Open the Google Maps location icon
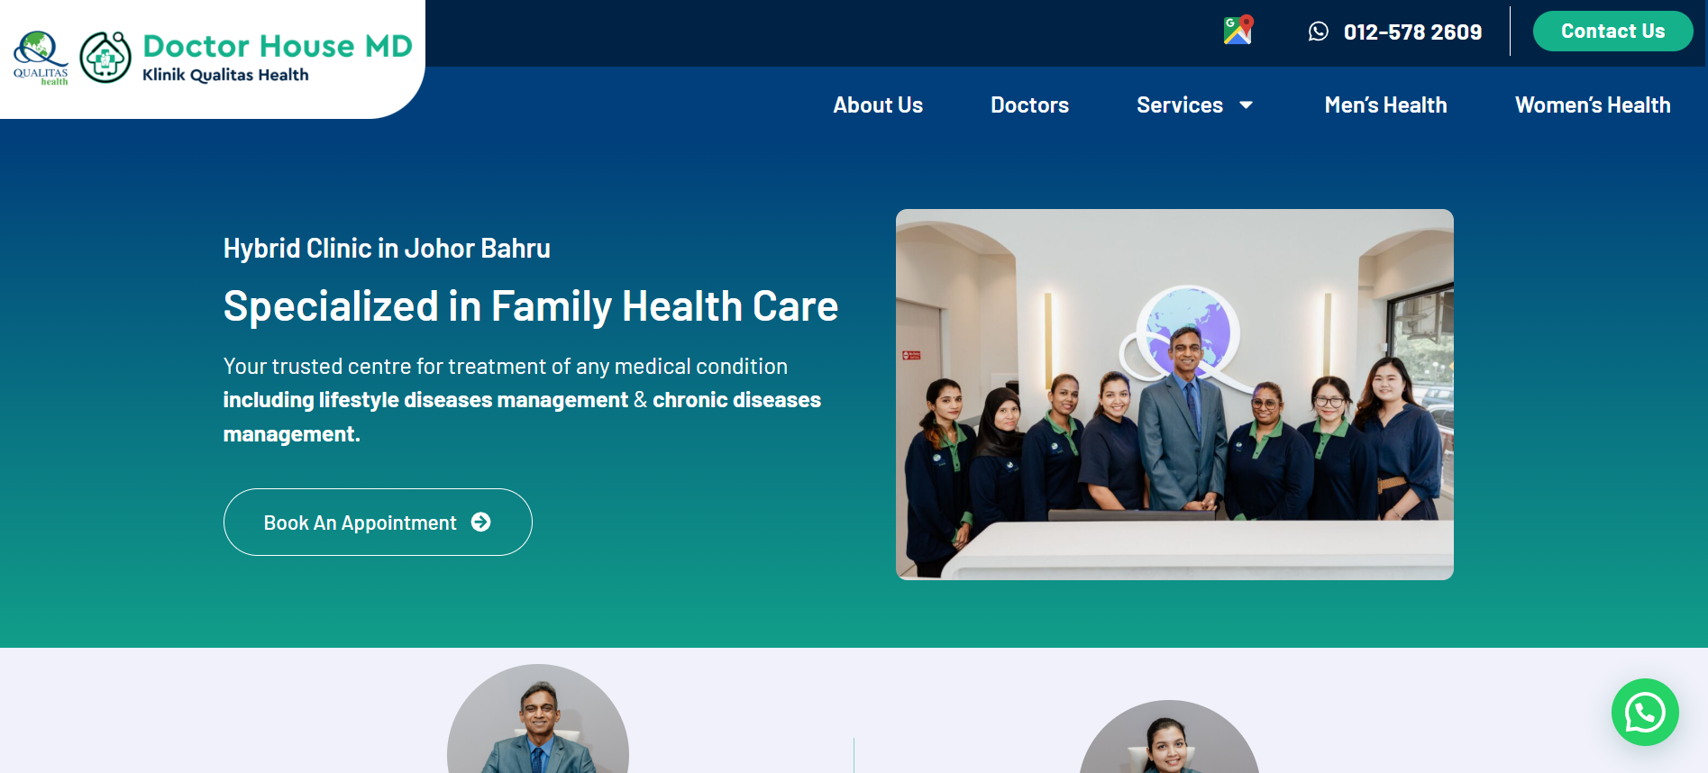The height and width of the screenshot is (773, 1708). pyautogui.click(x=1238, y=30)
